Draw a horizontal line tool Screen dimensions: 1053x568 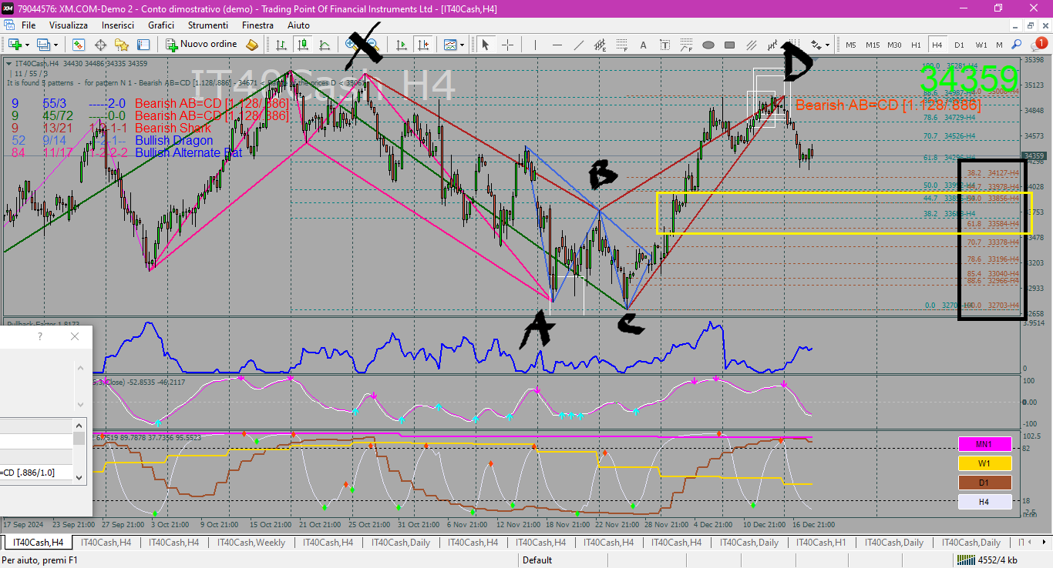(x=557, y=45)
